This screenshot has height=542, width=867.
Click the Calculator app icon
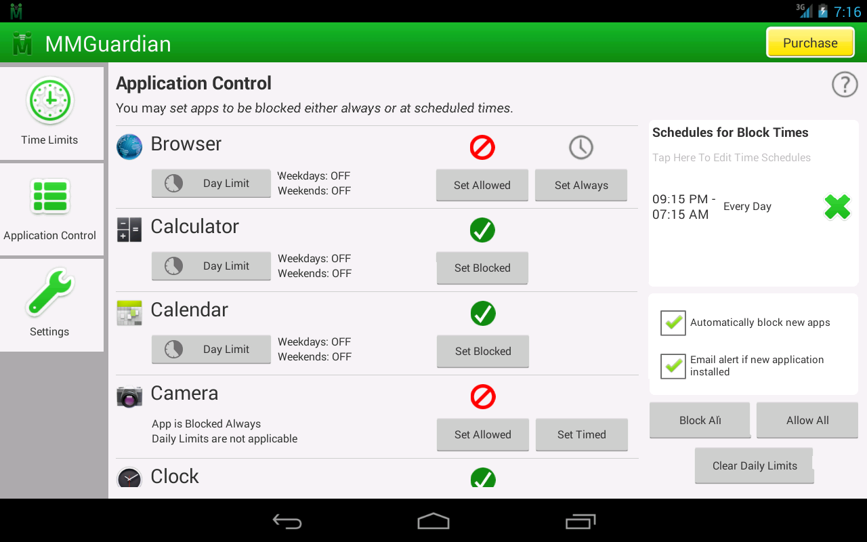(129, 230)
